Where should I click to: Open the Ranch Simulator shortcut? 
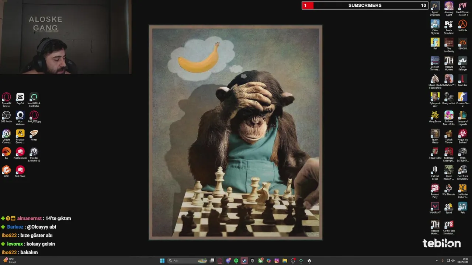[449, 27]
